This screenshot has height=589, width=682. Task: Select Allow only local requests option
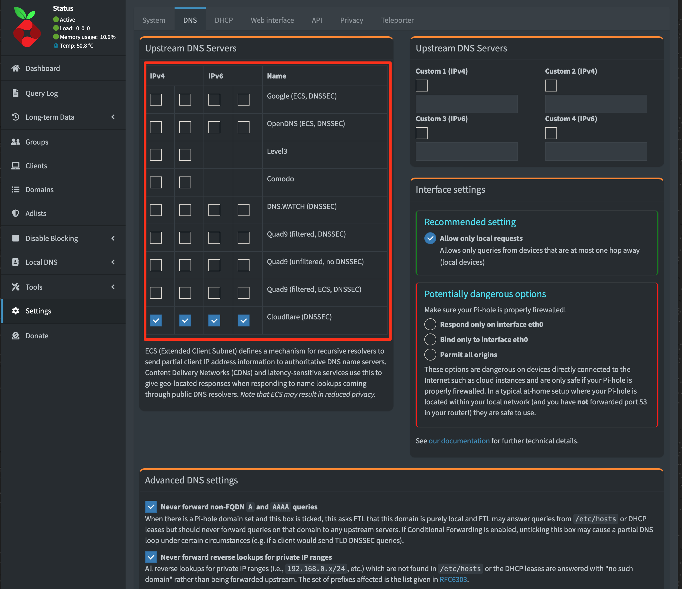click(430, 238)
